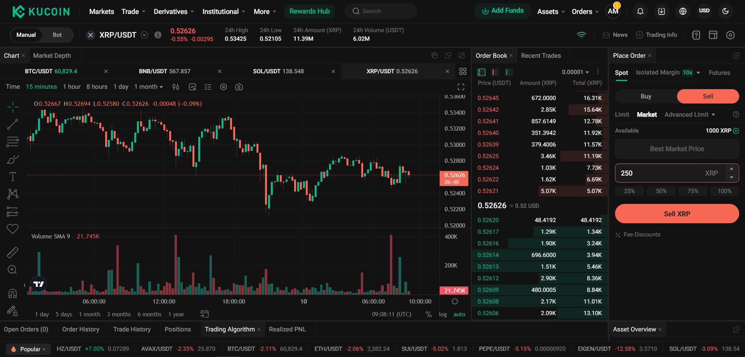Open the Fee Discounts link
The image size is (745, 357).
tap(638, 235)
